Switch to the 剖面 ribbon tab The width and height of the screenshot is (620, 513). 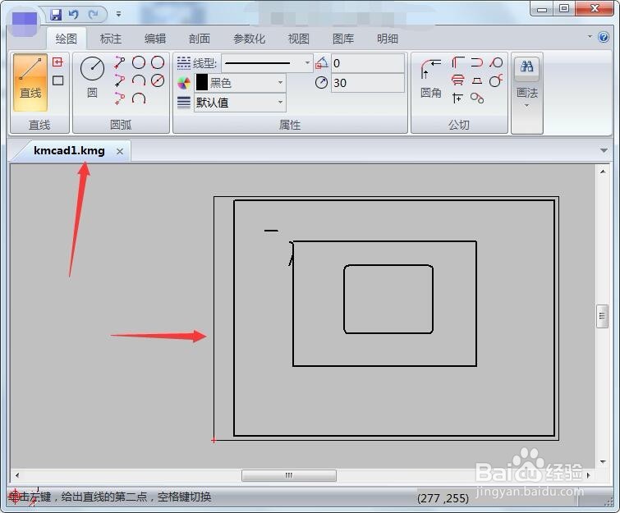pyautogui.click(x=200, y=39)
